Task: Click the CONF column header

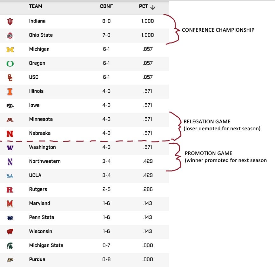Action: [106, 6]
